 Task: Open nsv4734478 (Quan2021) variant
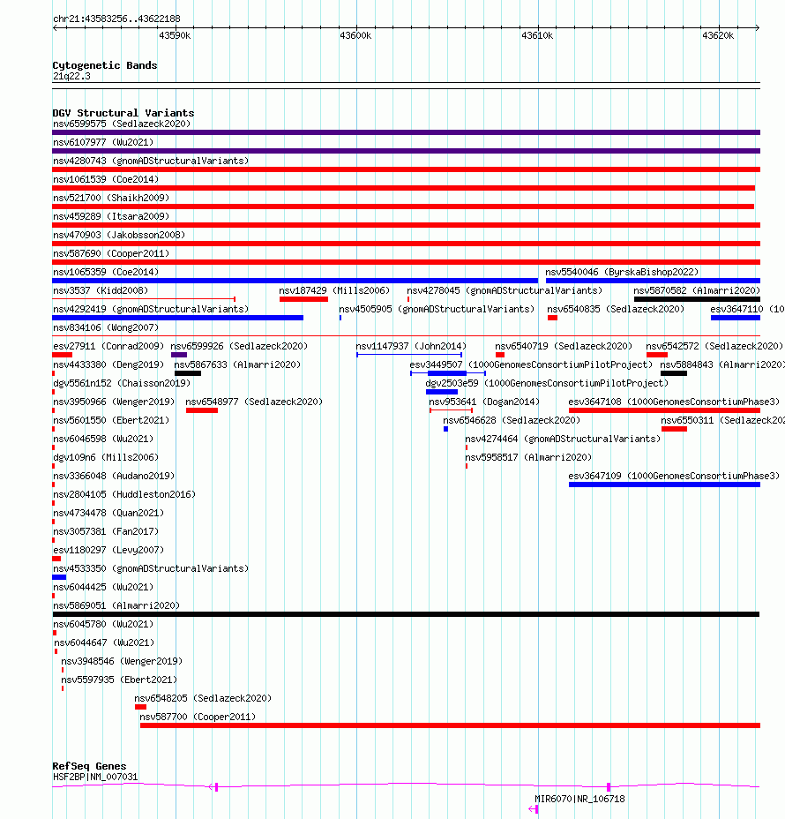108,514
